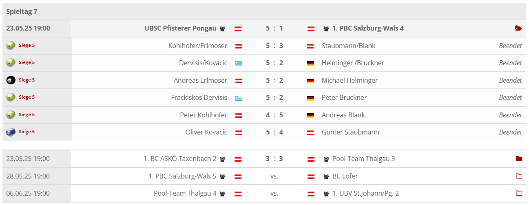Click the Austrian flag next to Günter Staubmann

310,132
